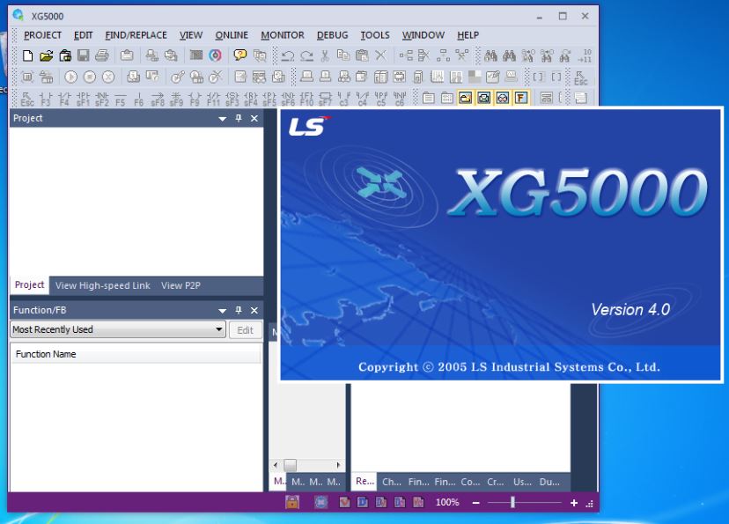Select the arrow Esc tool in ladder toolbar
729x524 pixels.
click(x=27, y=98)
